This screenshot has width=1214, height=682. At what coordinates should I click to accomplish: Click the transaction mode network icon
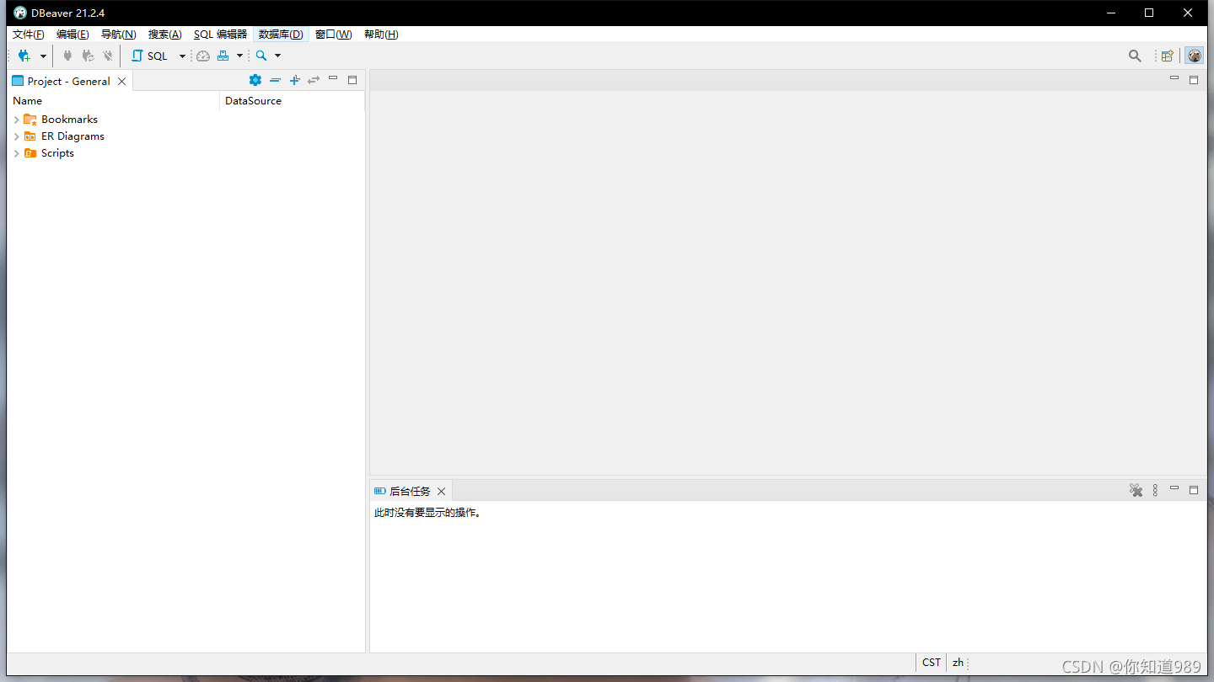[223, 56]
